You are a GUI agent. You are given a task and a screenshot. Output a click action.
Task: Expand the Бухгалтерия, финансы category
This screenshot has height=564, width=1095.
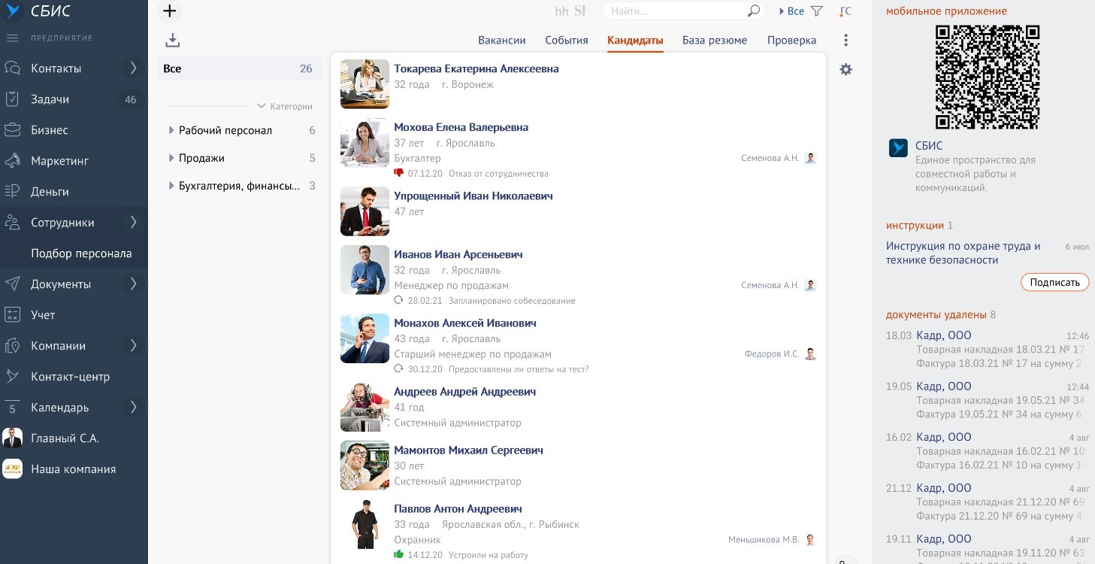171,186
